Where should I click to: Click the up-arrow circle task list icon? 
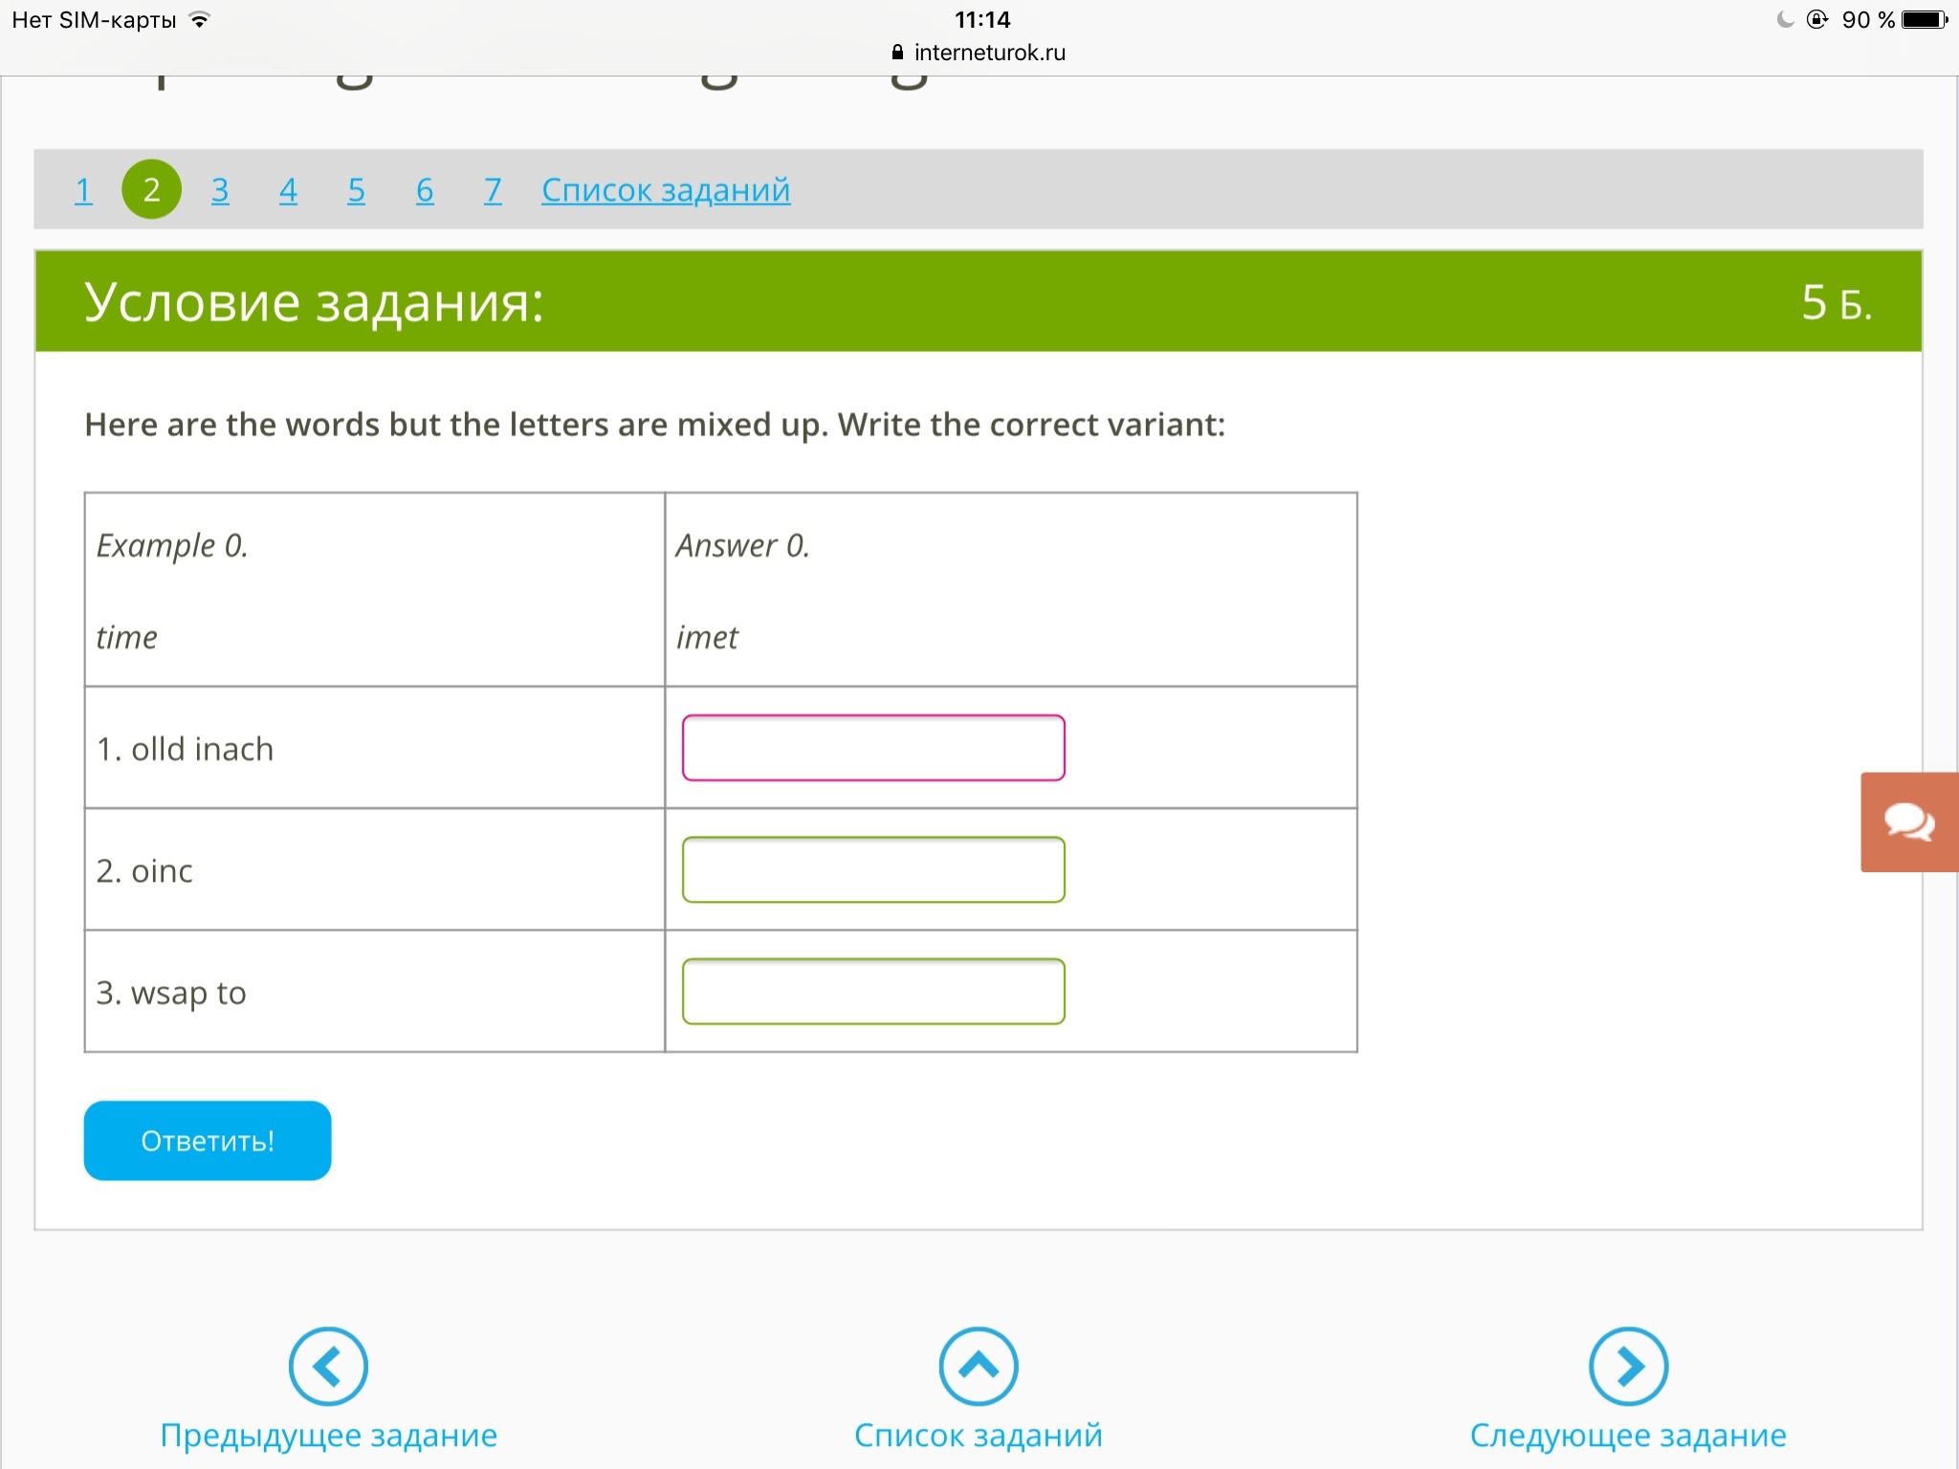click(978, 1366)
